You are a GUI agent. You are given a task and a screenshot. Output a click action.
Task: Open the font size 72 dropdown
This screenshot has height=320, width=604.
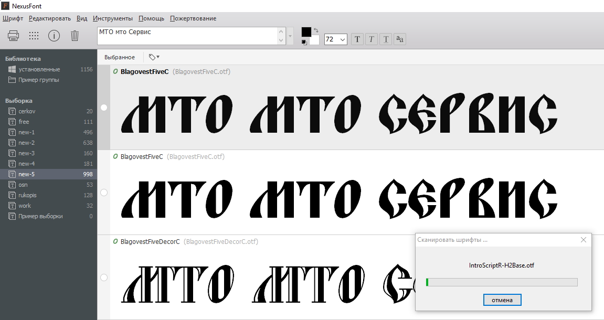(343, 39)
